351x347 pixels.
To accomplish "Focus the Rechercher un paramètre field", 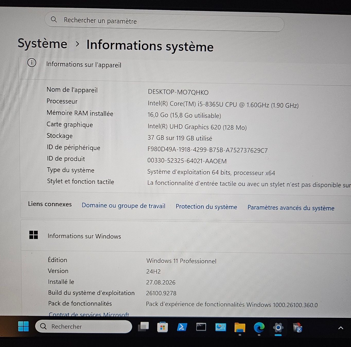I will [165, 22].
